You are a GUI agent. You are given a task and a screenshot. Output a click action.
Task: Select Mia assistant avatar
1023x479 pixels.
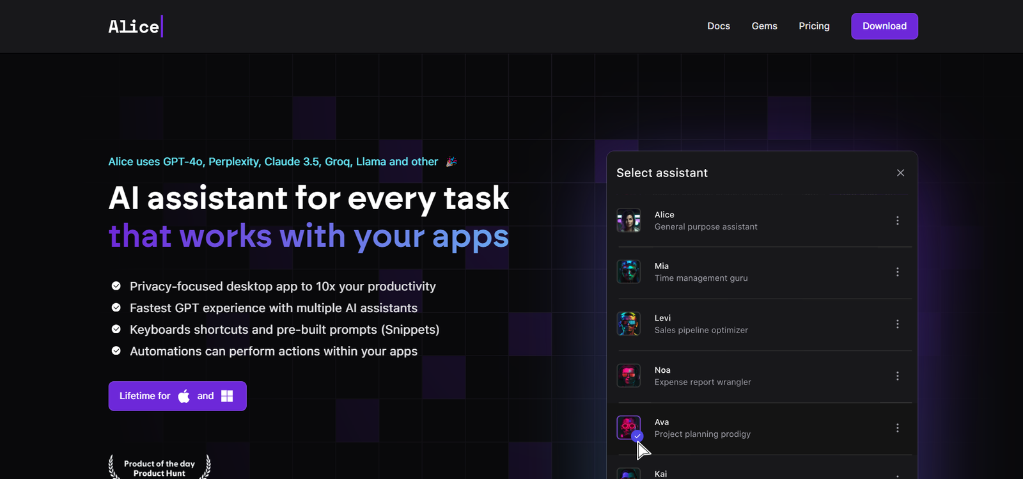click(629, 272)
